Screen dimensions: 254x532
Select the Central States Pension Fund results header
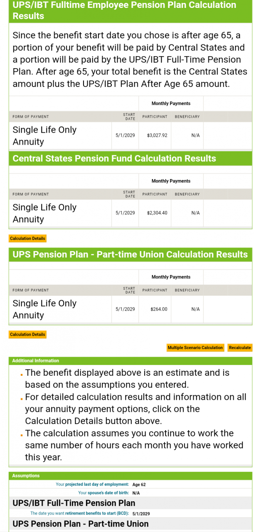(131, 158)
